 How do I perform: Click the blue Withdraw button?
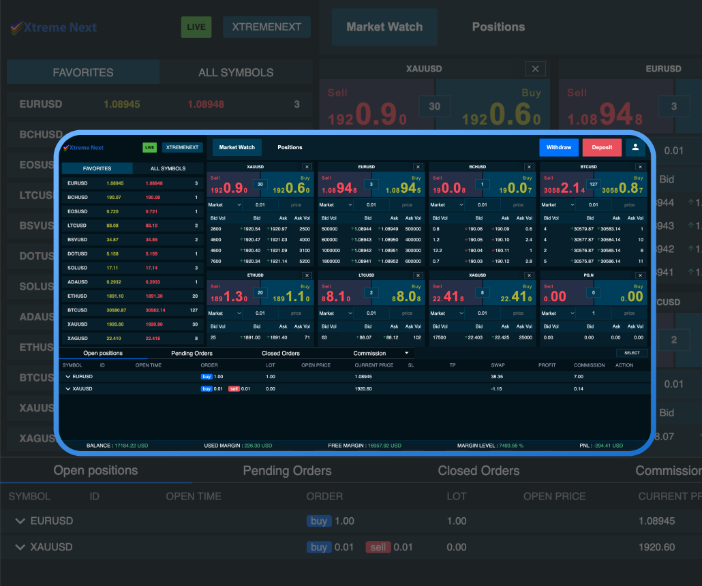559,147
